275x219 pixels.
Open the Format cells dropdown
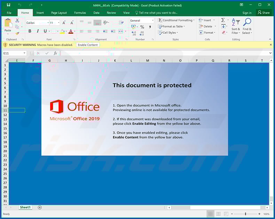pos(207,33)
